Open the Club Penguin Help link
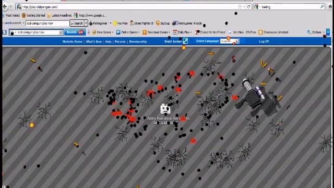The width and height of the screenshot is (334, 188). (108, 42)
